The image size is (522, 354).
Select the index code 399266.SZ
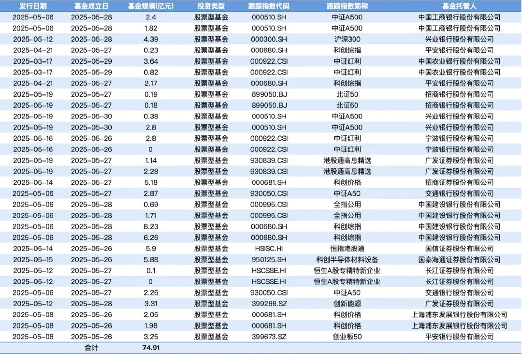[x=269, y=304]
